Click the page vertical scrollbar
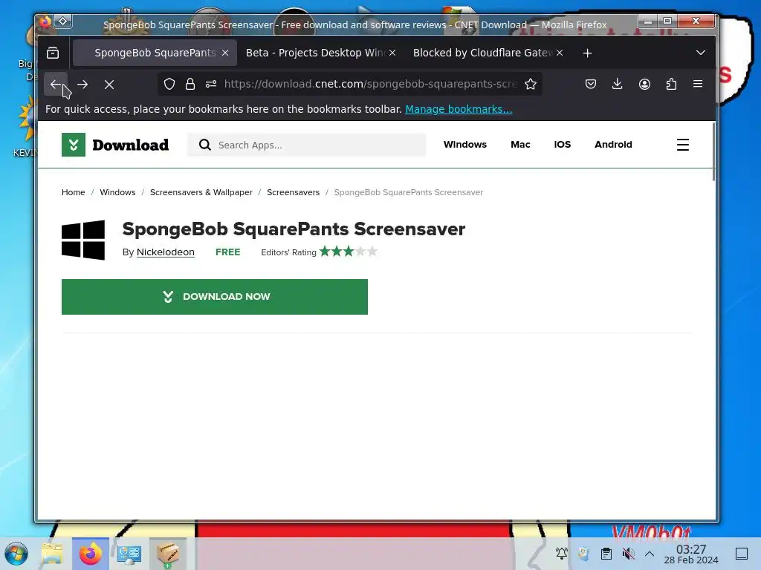Screen dimensions: 761x570 pos(713,152)
